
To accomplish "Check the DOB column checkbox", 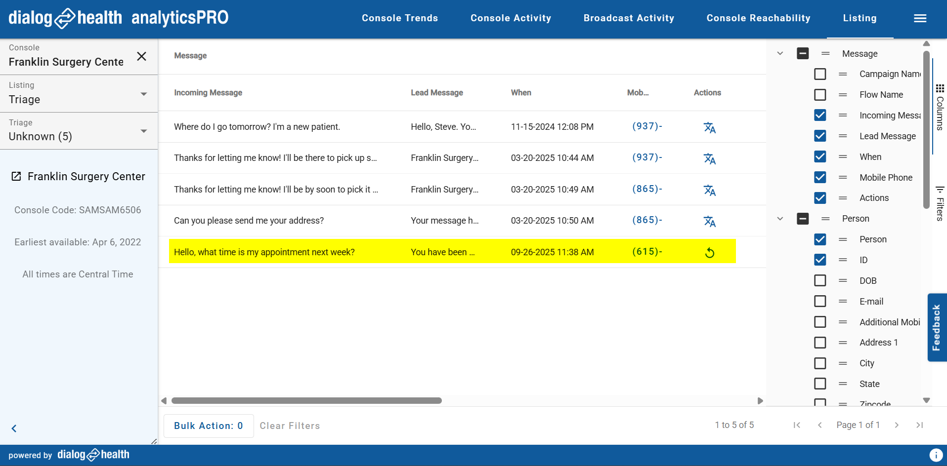I will click(820, 280).
